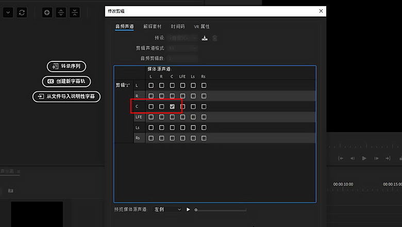Image resolution: width=402 pixels, height=227 pixels.
Task: Switch to the 解释素材 tab
Action: 152,26
